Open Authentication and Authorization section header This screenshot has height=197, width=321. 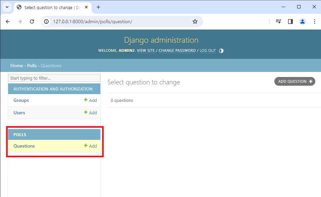click(x=53, y=89)
